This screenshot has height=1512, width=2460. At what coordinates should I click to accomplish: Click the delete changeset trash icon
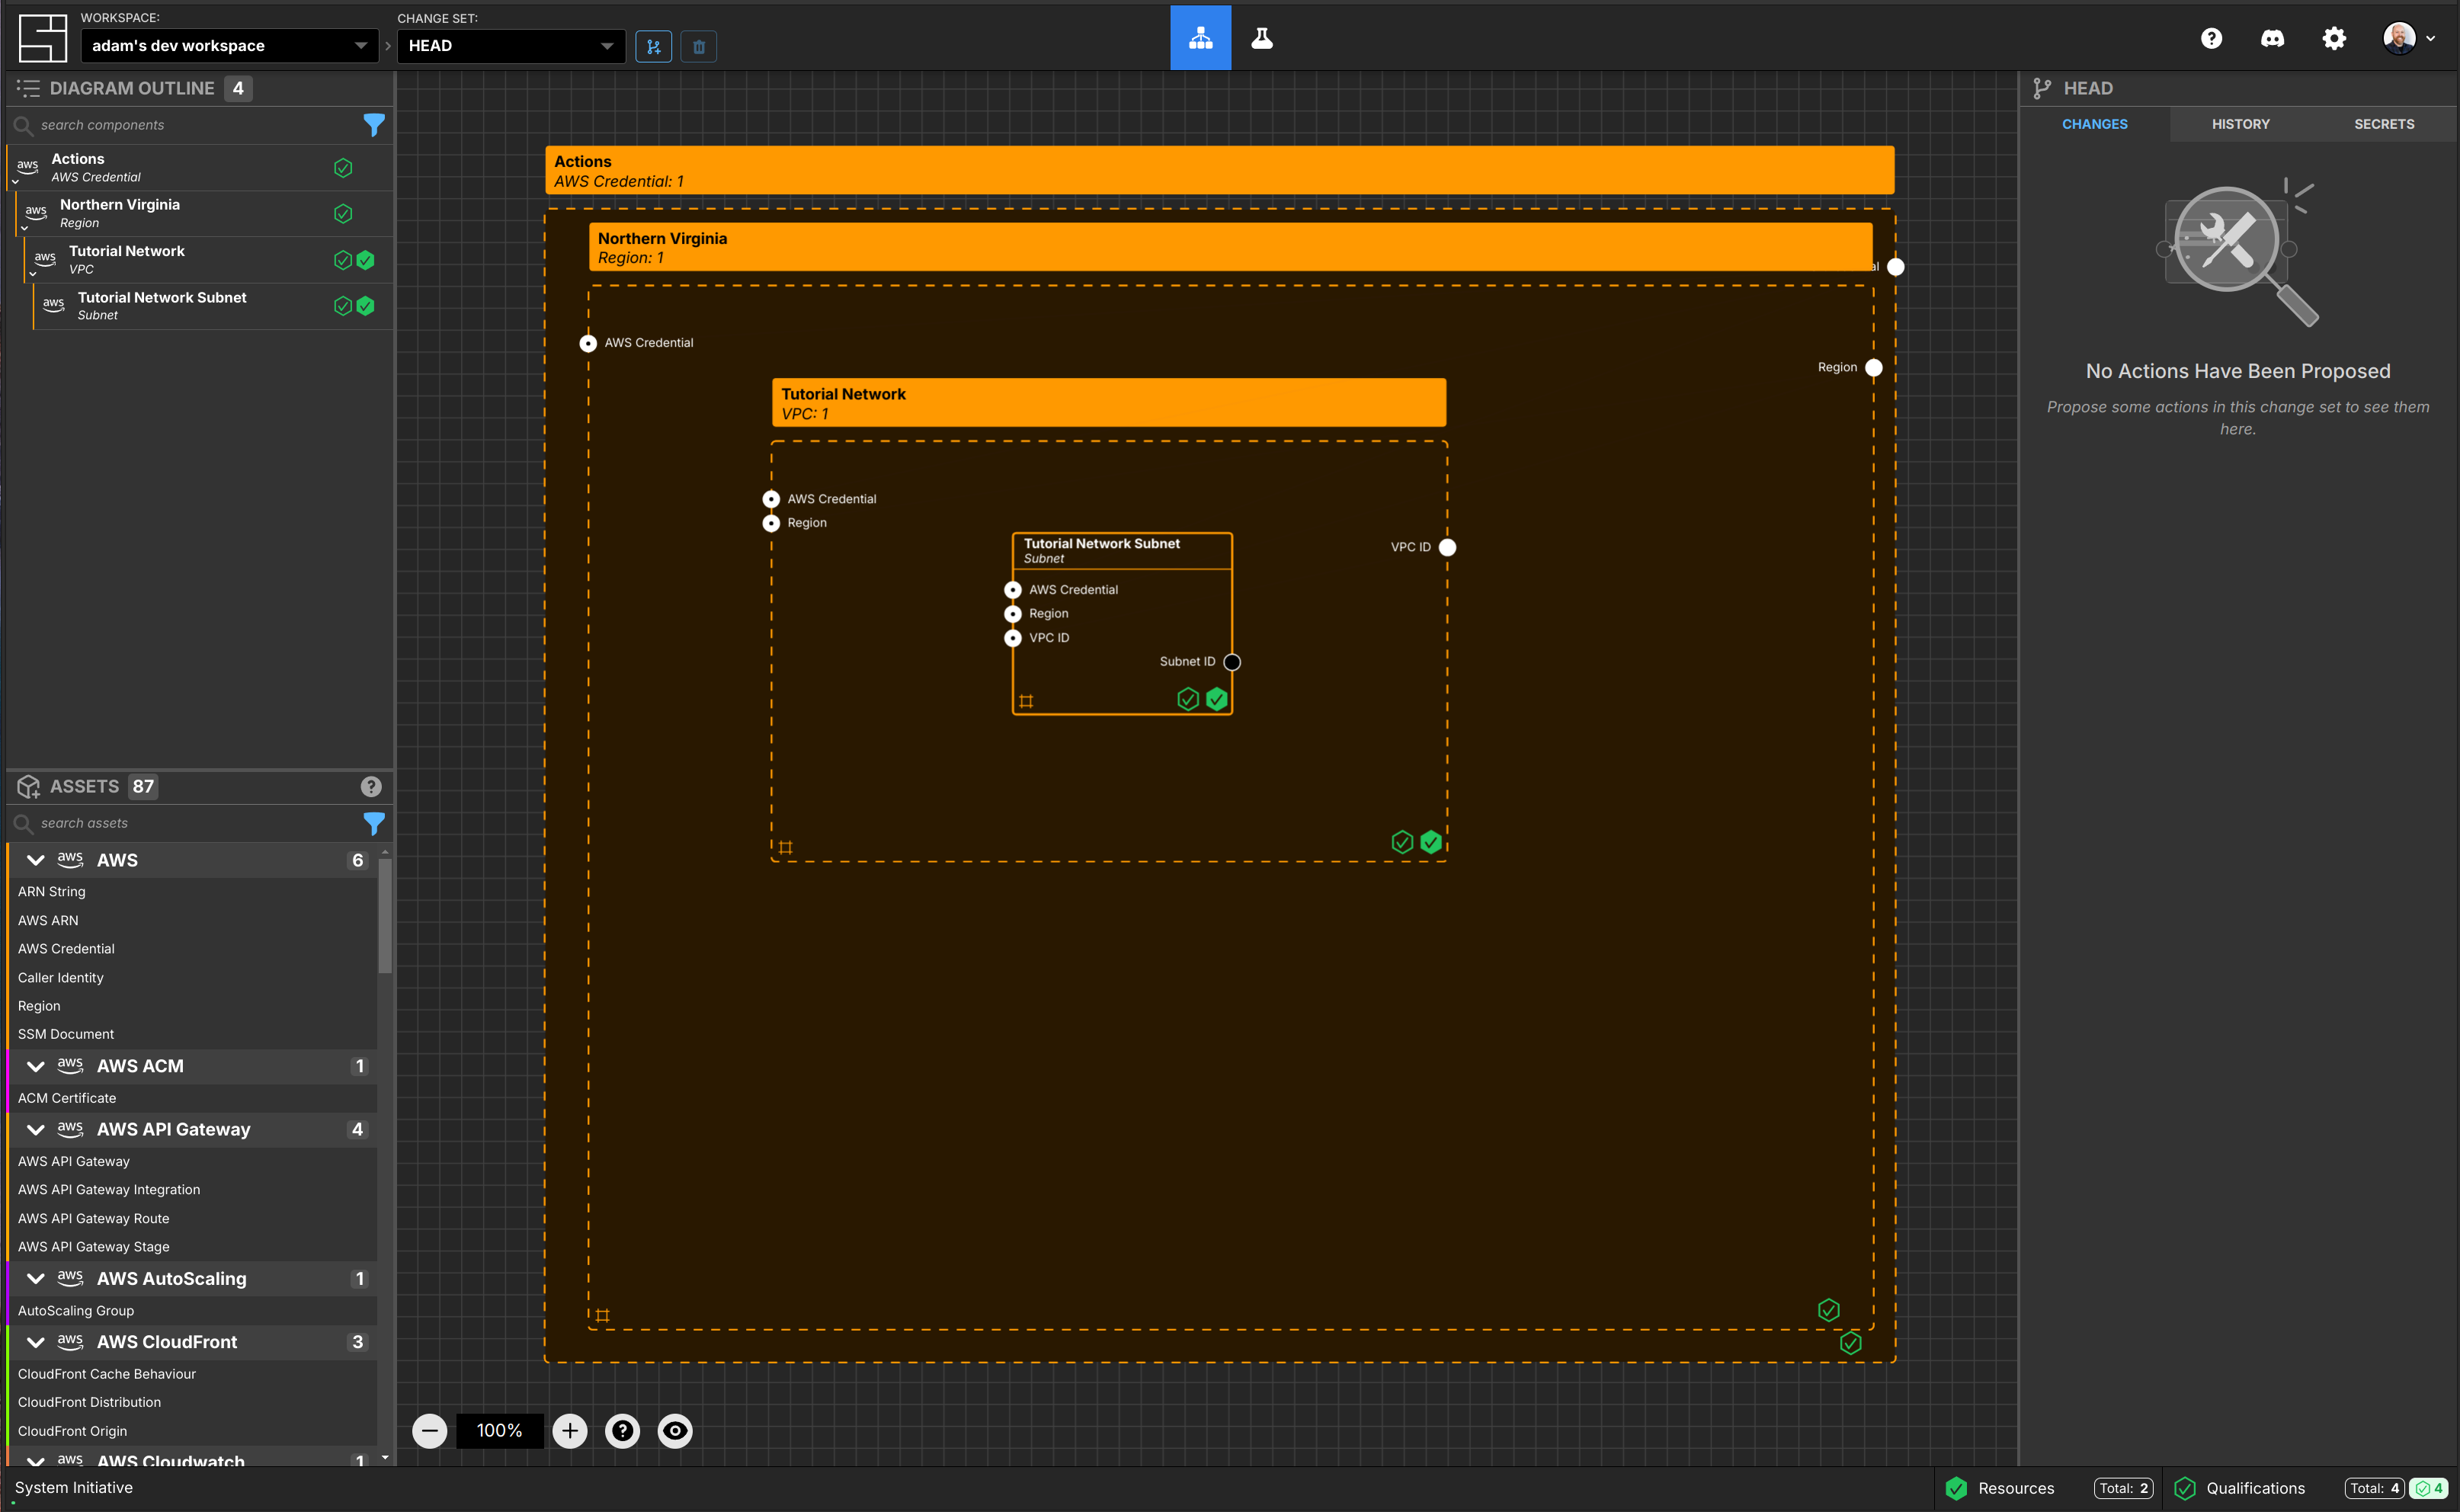[700, 46]
